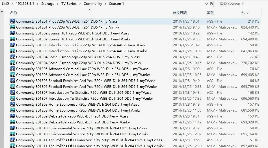Click the MKV icon of S01E07 Introduction To Statistics

coord(13,99)
